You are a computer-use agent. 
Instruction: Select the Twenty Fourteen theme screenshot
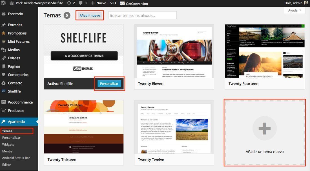coord(265,51)
